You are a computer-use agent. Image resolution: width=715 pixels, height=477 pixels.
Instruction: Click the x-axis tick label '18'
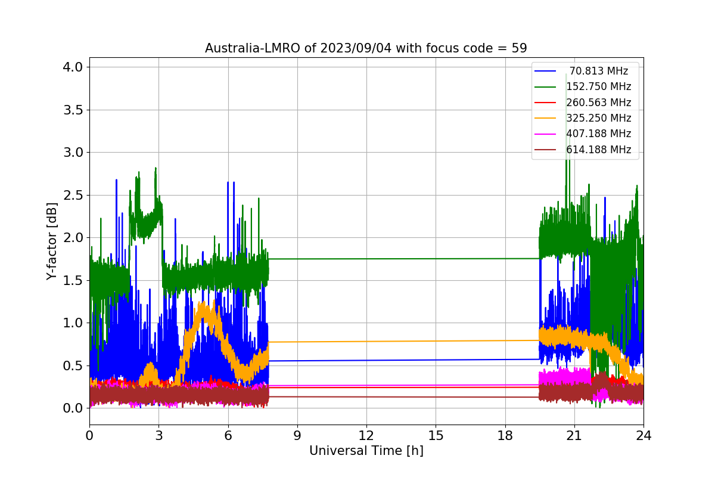(x=505, y=435)
